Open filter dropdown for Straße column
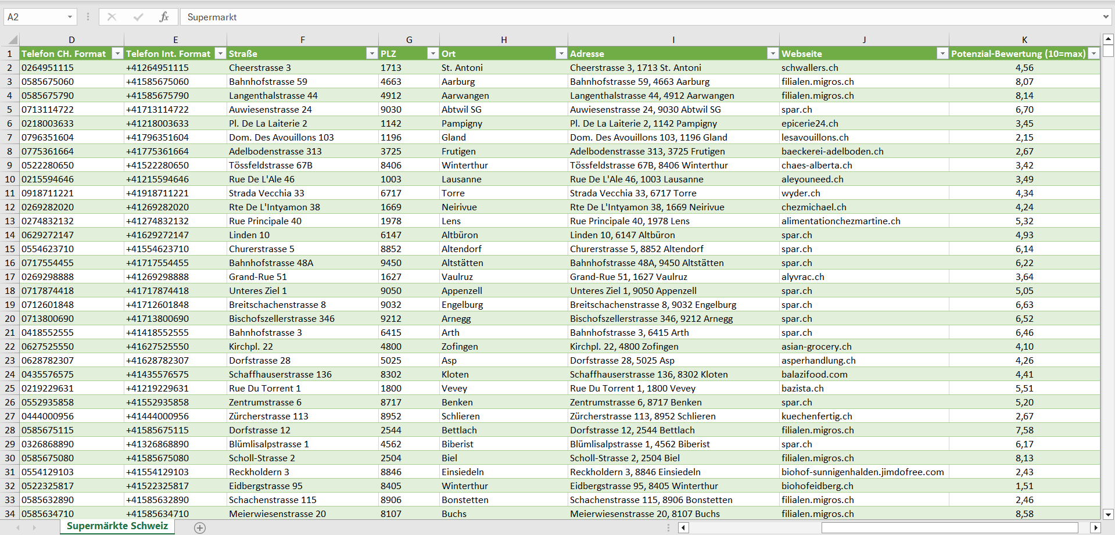This screenshot has height=535, width=1115. [372, 53]
